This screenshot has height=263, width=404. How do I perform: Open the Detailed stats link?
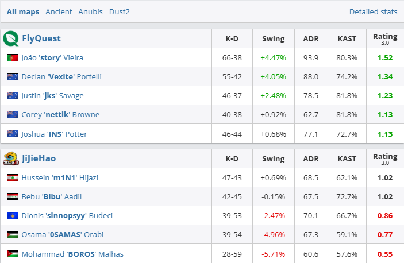[x=373, y=11]
